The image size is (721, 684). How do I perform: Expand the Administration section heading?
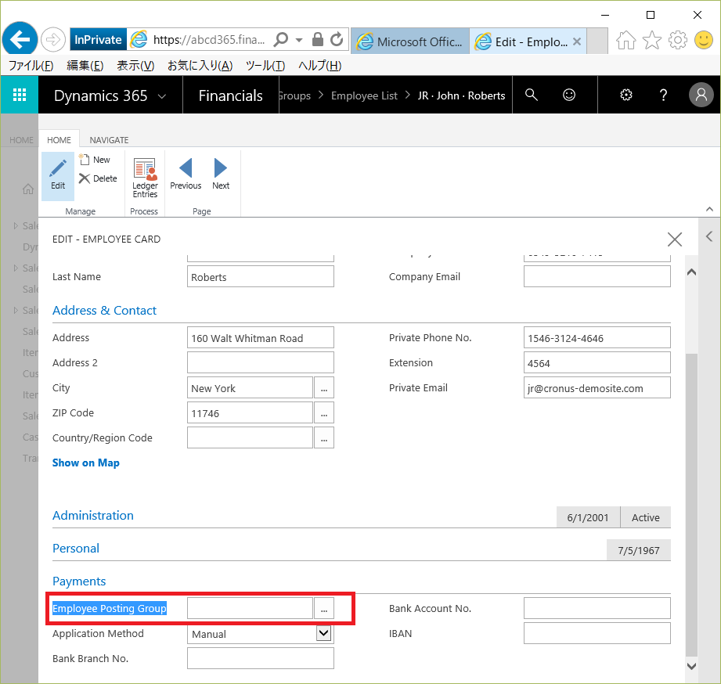tap(93, 515)
